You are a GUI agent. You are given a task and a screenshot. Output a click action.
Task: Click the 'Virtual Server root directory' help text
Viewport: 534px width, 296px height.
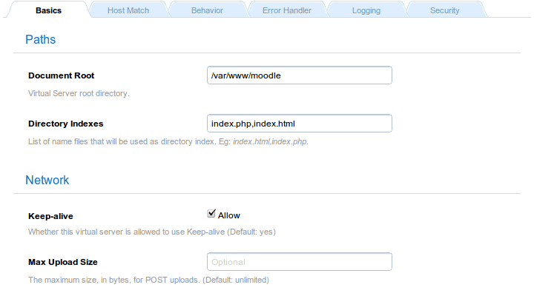click(79, 94)
